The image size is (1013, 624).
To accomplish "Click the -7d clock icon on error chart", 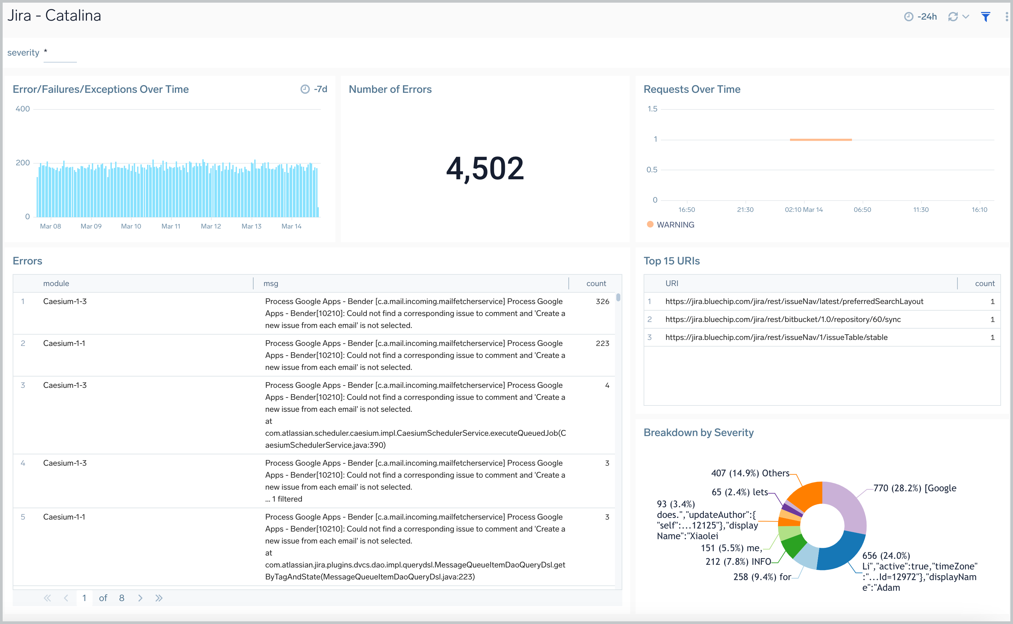I will point(305,89).
